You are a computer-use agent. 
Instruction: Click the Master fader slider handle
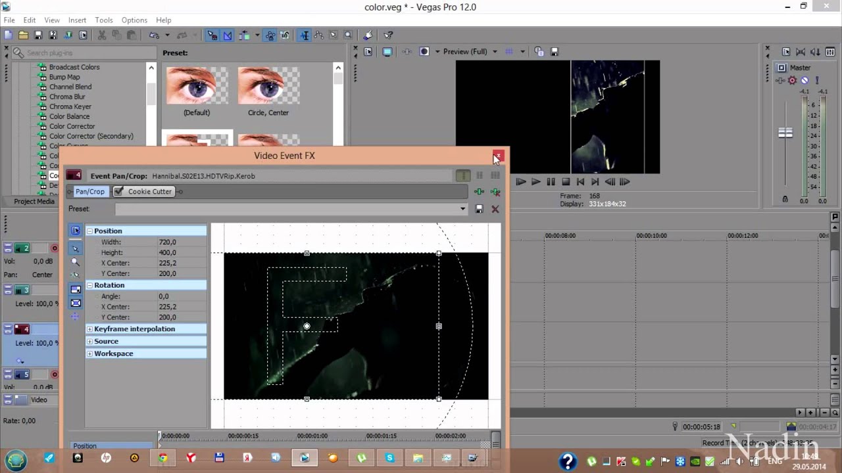(785, 133)
